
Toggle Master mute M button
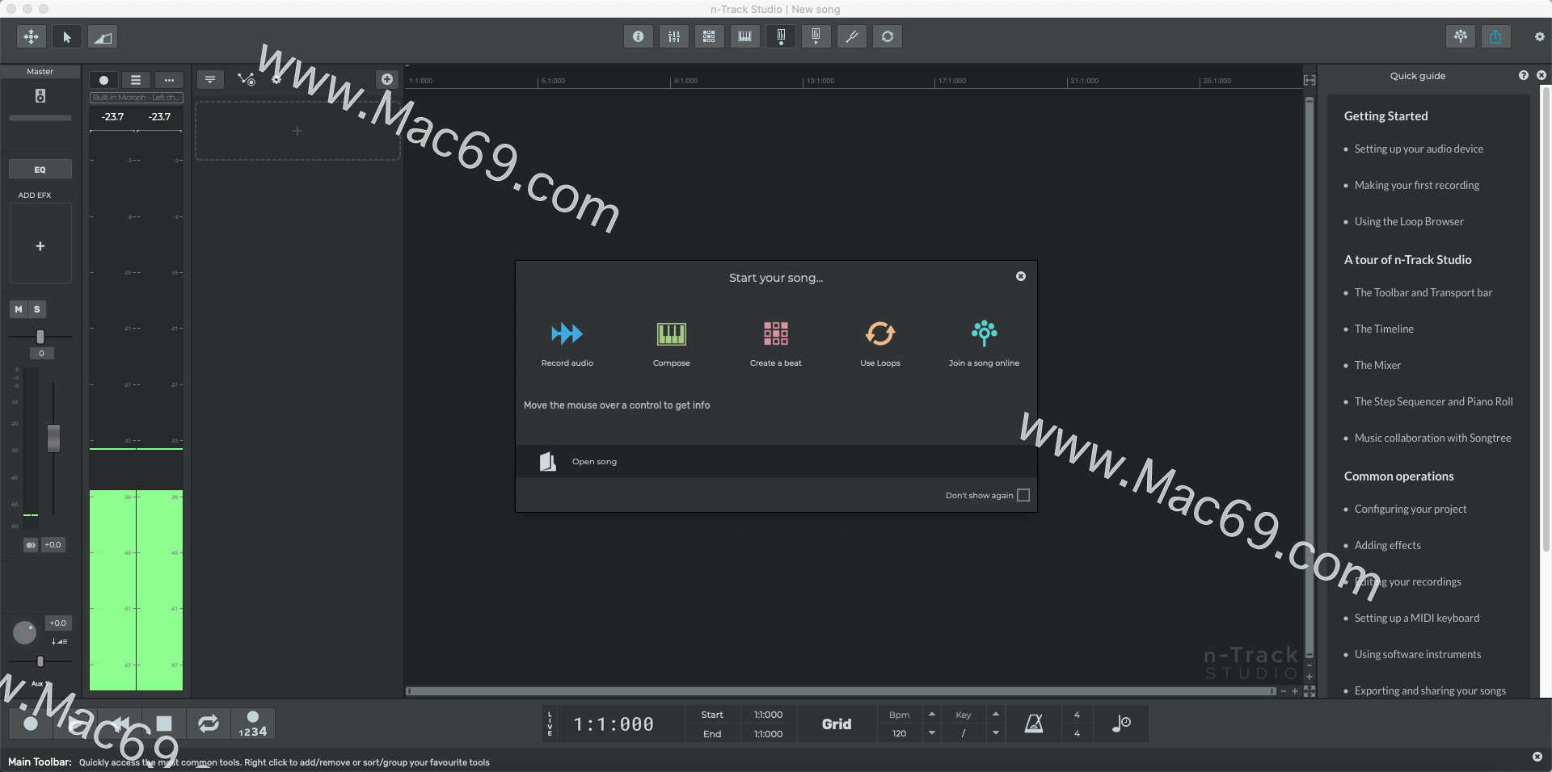(x=19, y=309)
